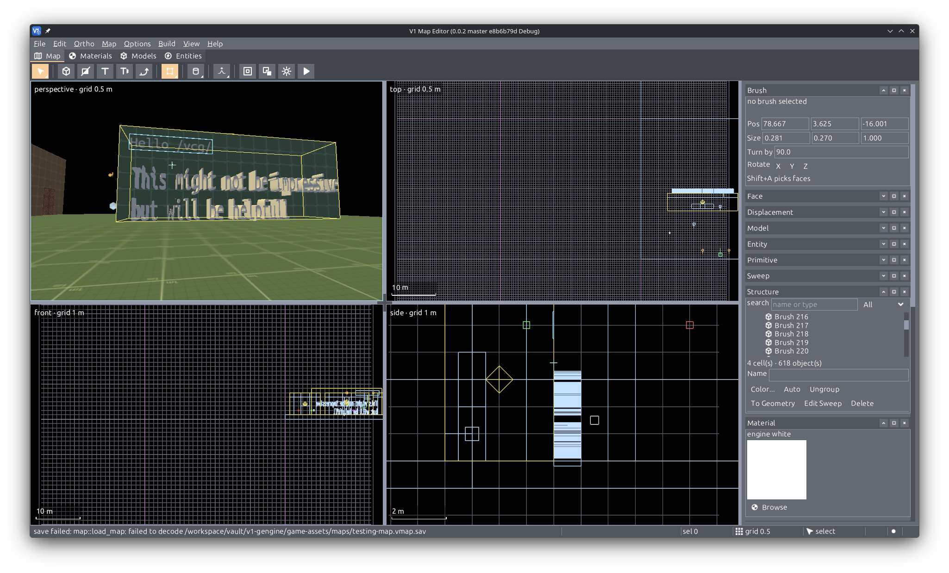Open the Edit menu

(60, 44)
